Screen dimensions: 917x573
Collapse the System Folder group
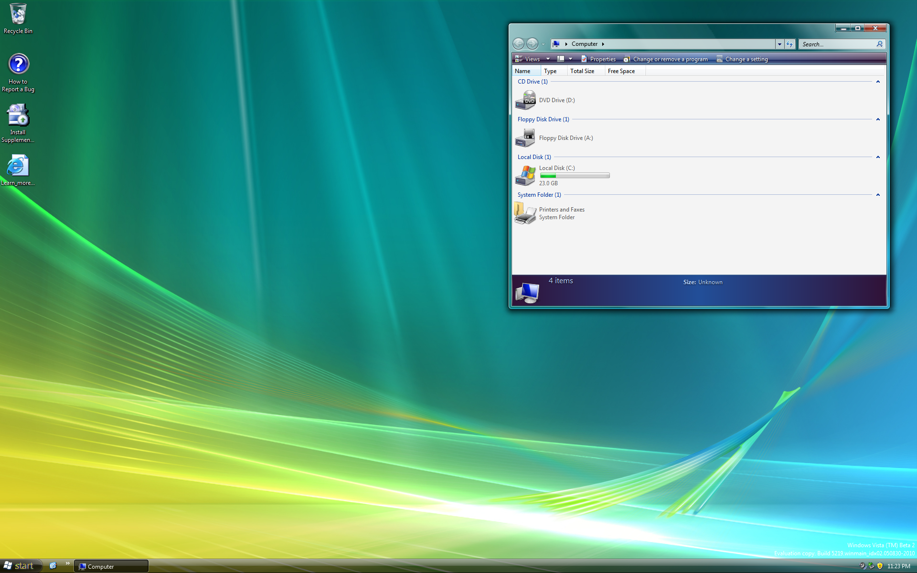point(878,195)
